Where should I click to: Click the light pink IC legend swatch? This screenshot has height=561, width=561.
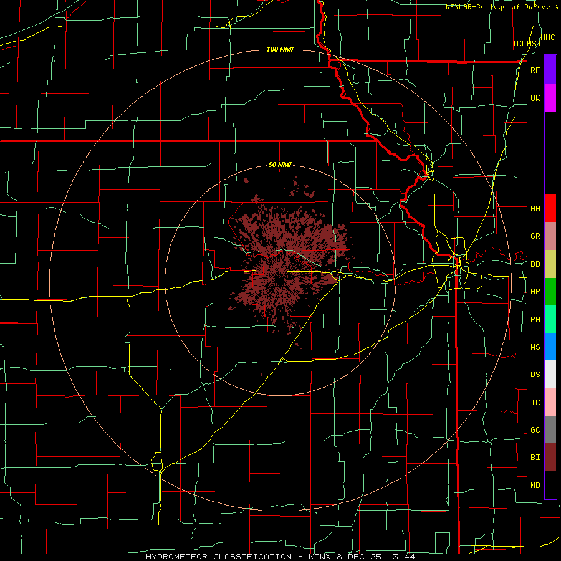pyautogui.click(x=550, y=402)
